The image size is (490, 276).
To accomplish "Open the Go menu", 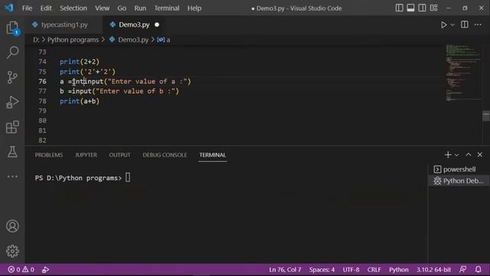I will point(122,8).
